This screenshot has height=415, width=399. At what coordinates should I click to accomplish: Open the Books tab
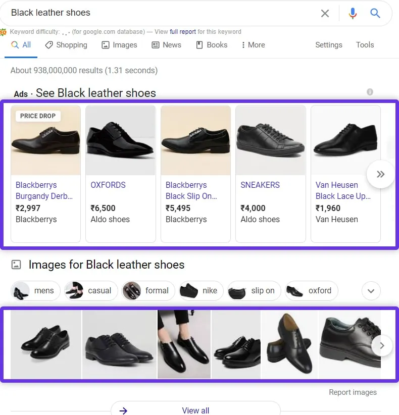point(212,45)
